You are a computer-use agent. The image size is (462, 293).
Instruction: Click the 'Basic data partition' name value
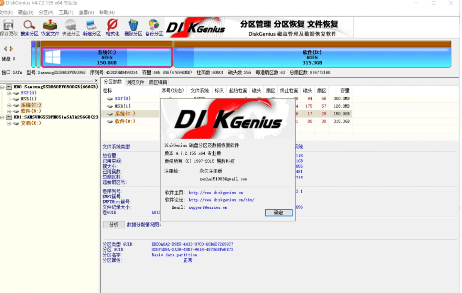coord(174,255)
